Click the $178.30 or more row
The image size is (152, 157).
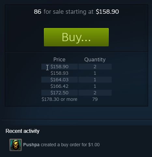[x=76, y=99]
